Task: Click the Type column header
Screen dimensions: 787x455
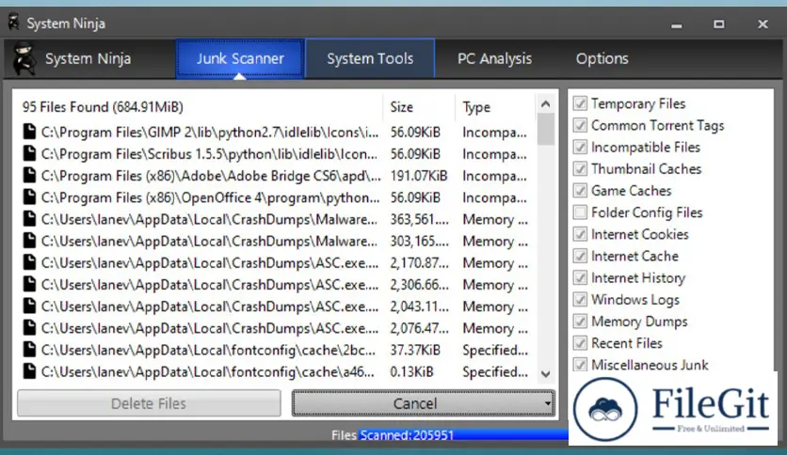Action: [495, 107]
